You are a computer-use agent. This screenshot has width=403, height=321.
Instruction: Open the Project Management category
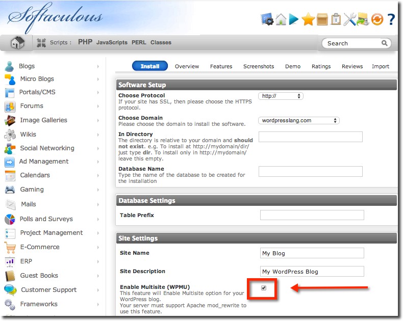pyautogui.click(x=52, y=233)
